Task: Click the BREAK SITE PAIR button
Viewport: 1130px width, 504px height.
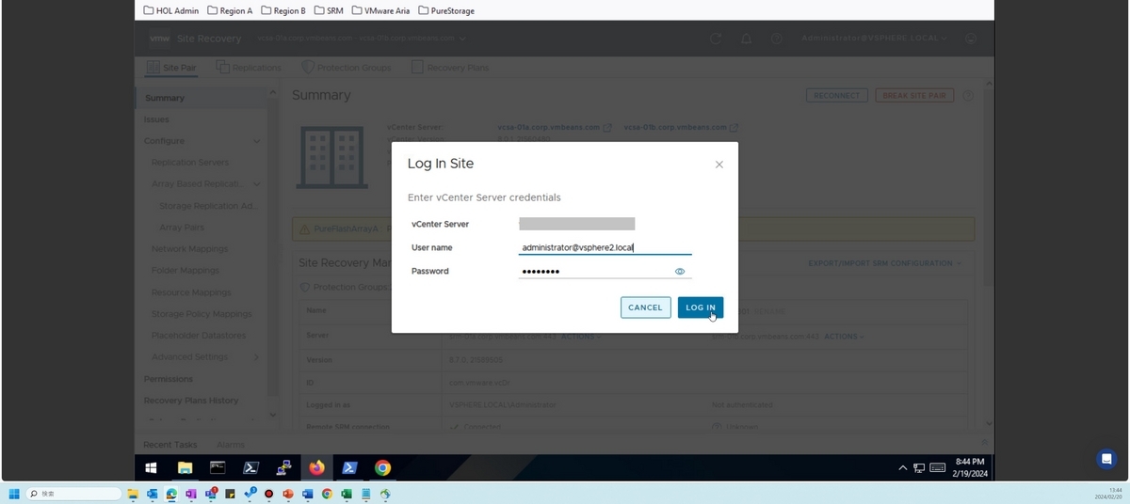Action: [914, 96]
